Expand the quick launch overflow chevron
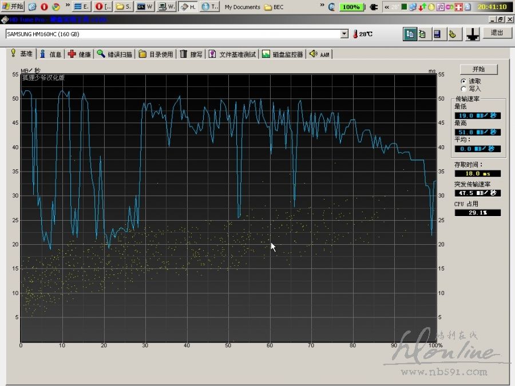The width and height of the screenshot is (515, 386). [x=68, y=7]
